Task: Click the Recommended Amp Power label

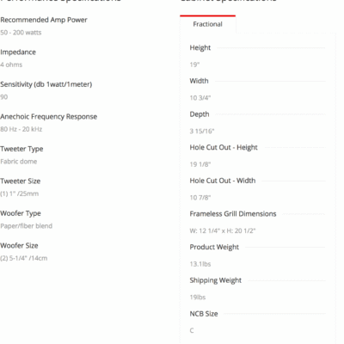Action: point(44,20)
